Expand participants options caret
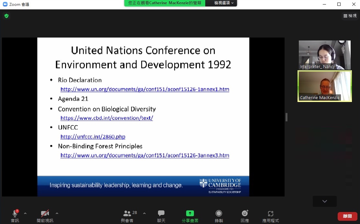The width and height of the screenshot is (360, 224). point(144,213)
